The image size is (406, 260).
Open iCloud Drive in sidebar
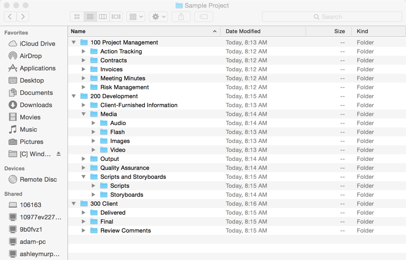(32, 43)
